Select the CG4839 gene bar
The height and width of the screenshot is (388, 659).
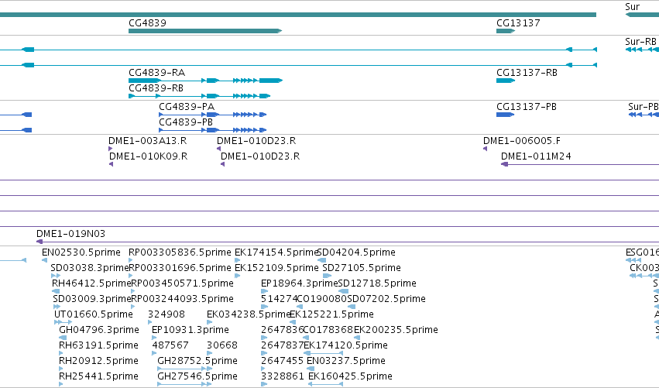(x=205, y=31)
